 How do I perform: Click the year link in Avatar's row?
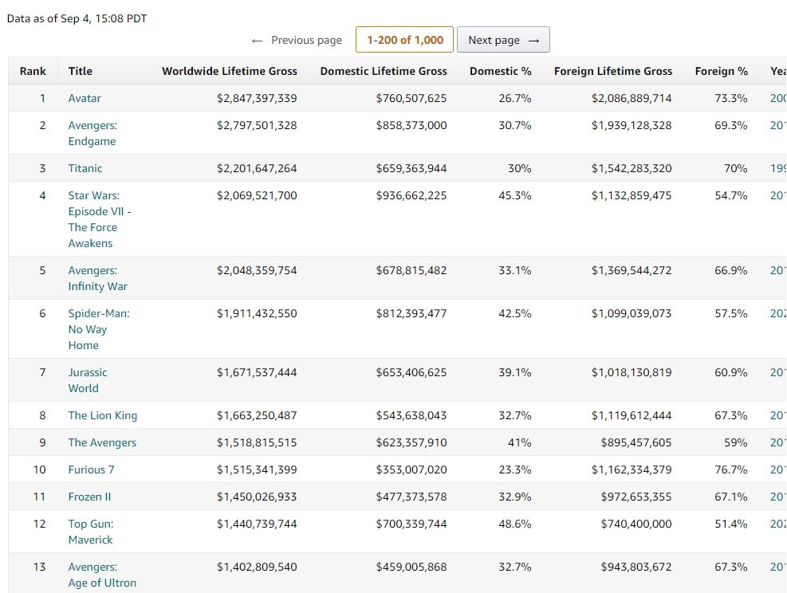point(778,98)
